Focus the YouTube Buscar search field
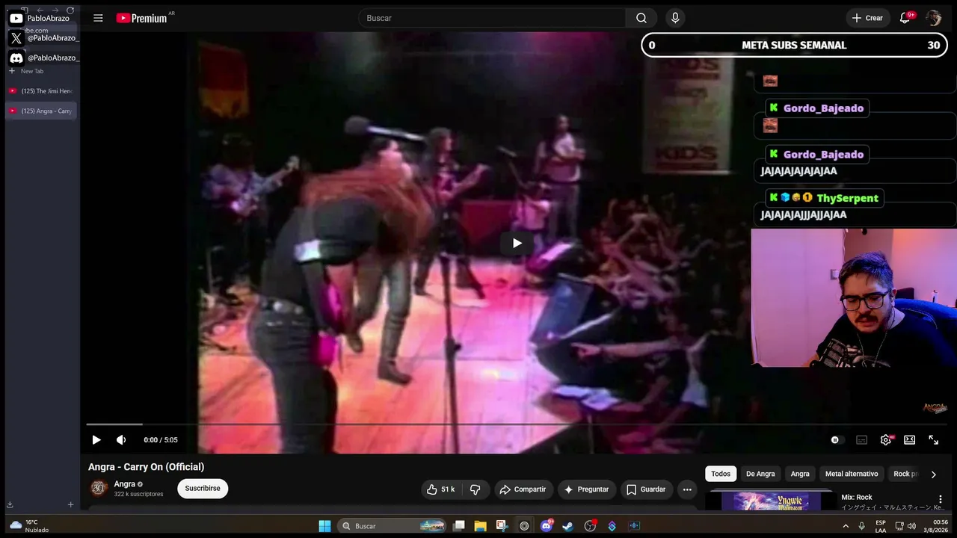This screenshot has height=538, width=957. coord(492,18)
